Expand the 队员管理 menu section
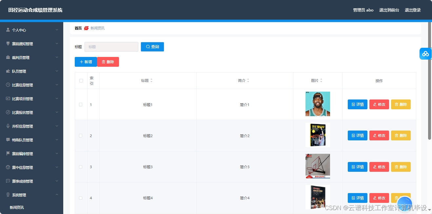432x214 pixels. tap(31, 71)
